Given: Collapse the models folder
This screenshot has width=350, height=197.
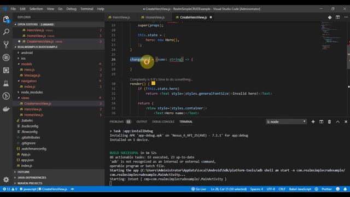Looking at the screenshot, I should pos(26,64).
